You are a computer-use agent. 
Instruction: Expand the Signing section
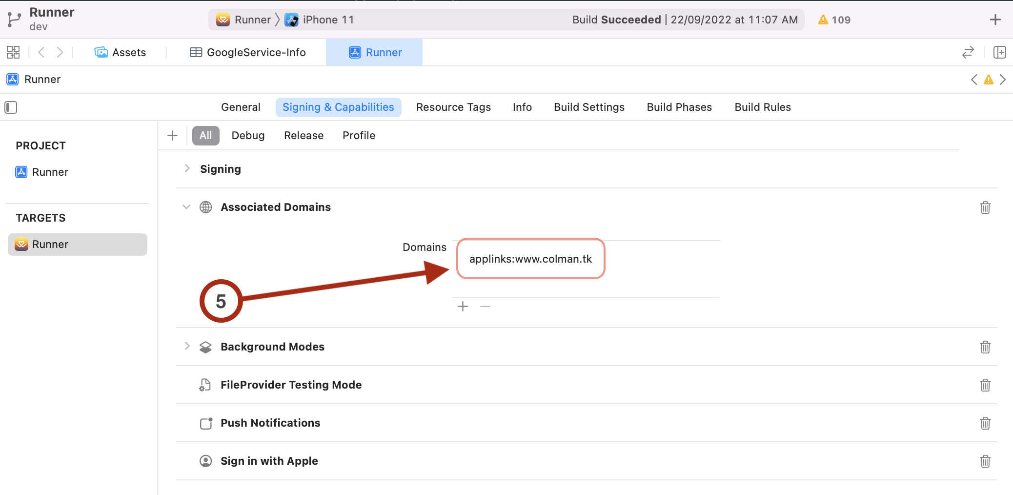coord(187,168)
